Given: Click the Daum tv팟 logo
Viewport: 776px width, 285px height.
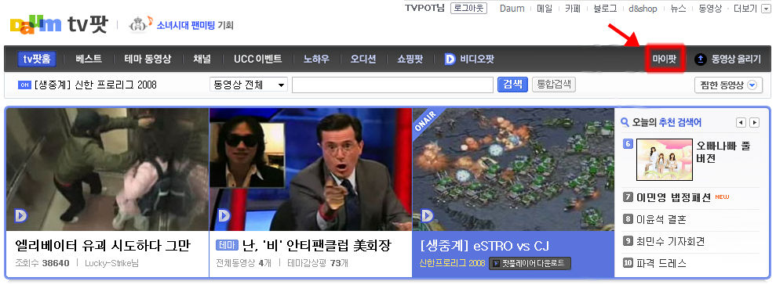Looking at the screenshot, I should [58, 25].
